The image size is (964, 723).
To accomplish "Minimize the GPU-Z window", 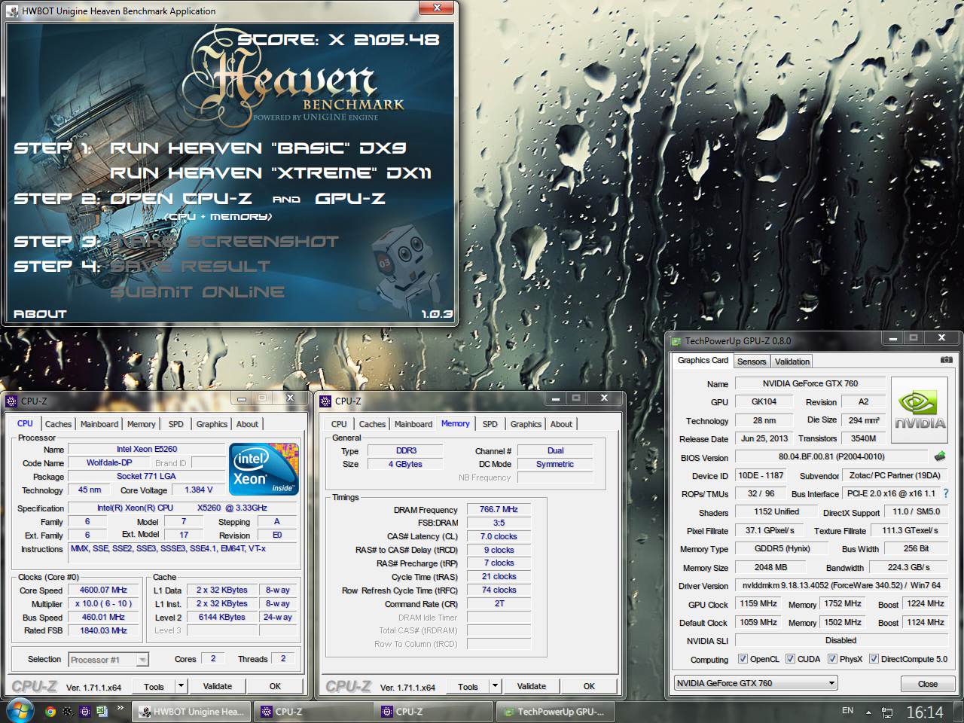I will 892,338.
